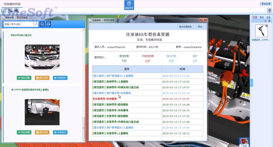Switch tool panel to grid view

pyautogui.click(x=265, y=21)
